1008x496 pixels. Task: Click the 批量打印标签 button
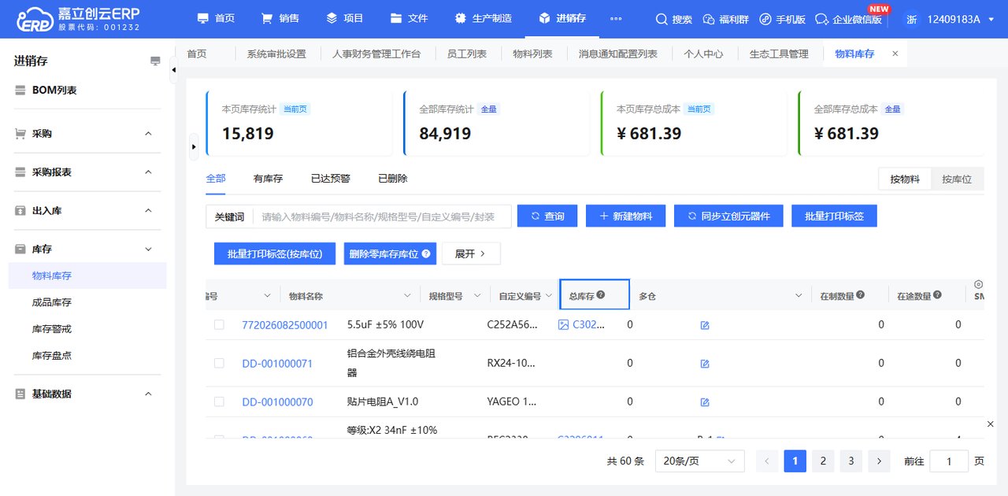(x=834, y=216)
